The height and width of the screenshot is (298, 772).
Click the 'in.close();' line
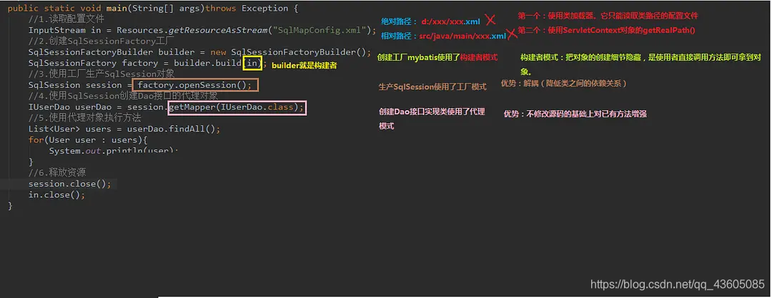point(56,194)
